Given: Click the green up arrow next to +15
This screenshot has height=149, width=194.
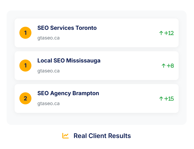Looking at the screenshot, I should 161,99.
